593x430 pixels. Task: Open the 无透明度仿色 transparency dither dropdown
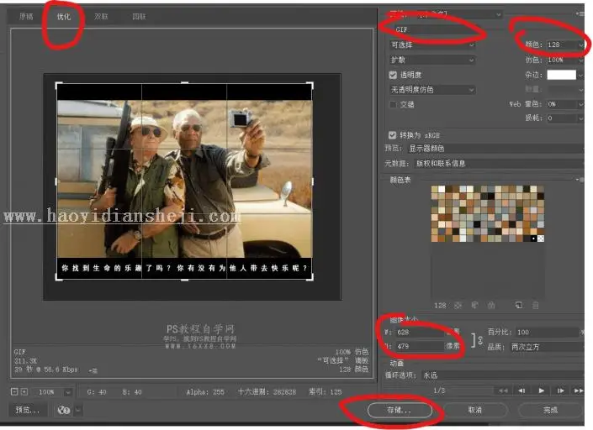pos(432,90)
